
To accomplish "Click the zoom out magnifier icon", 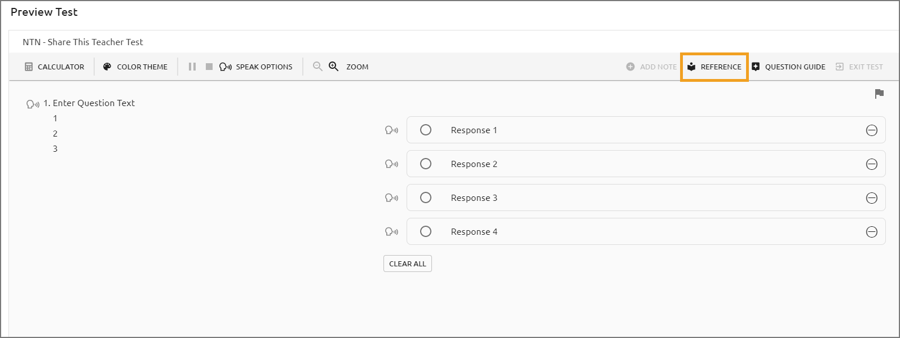I will click(317, 66).
